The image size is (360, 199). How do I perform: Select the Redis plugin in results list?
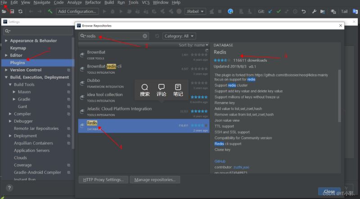[144, 126]
